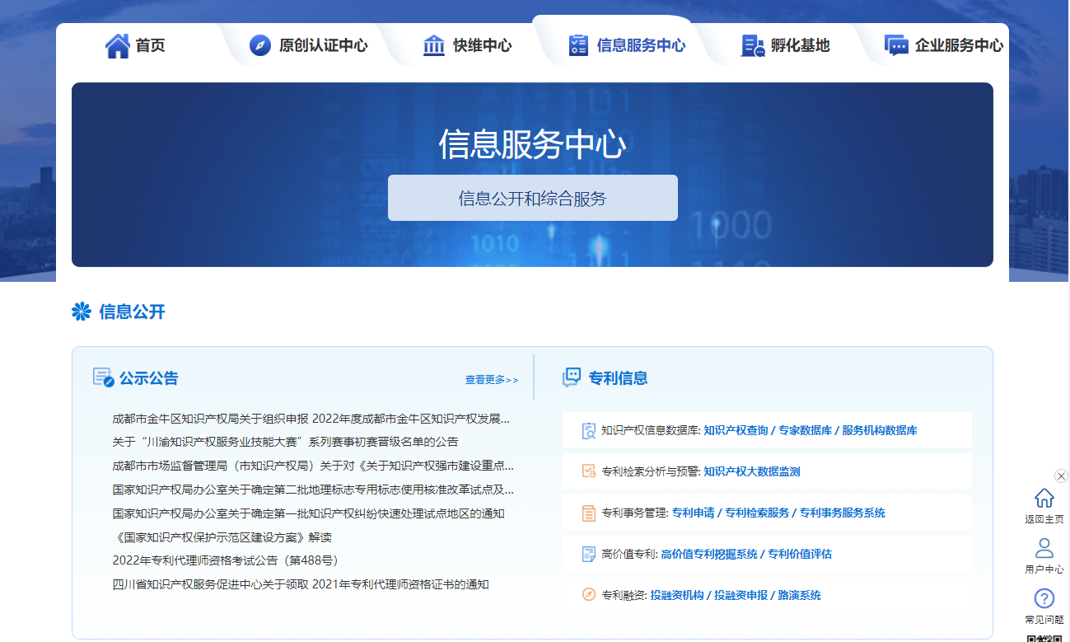Click the 孵化基地 server icon

[753, 45]
